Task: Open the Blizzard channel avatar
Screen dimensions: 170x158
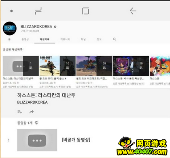Action: pos(10,28)
